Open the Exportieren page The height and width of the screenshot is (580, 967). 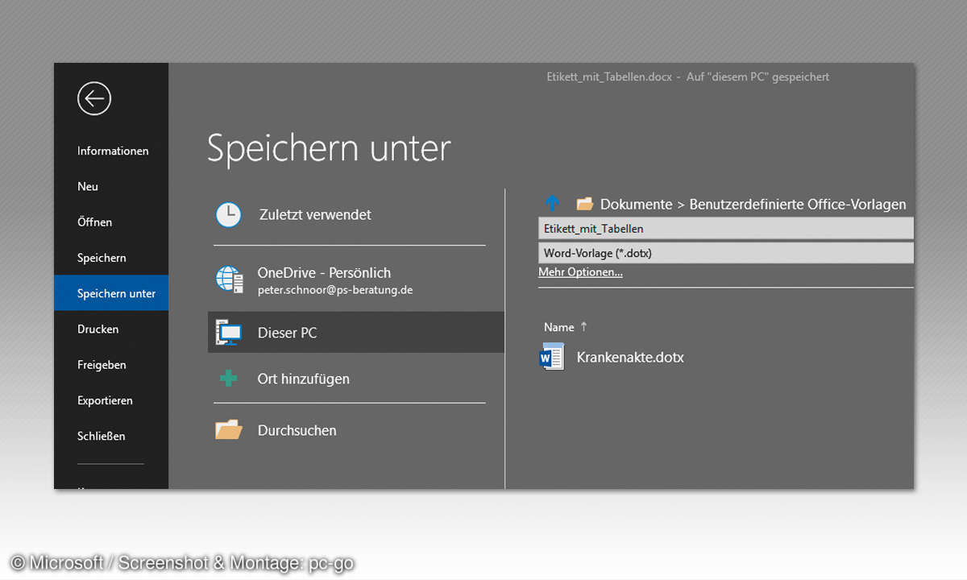(x=105, y=400)
